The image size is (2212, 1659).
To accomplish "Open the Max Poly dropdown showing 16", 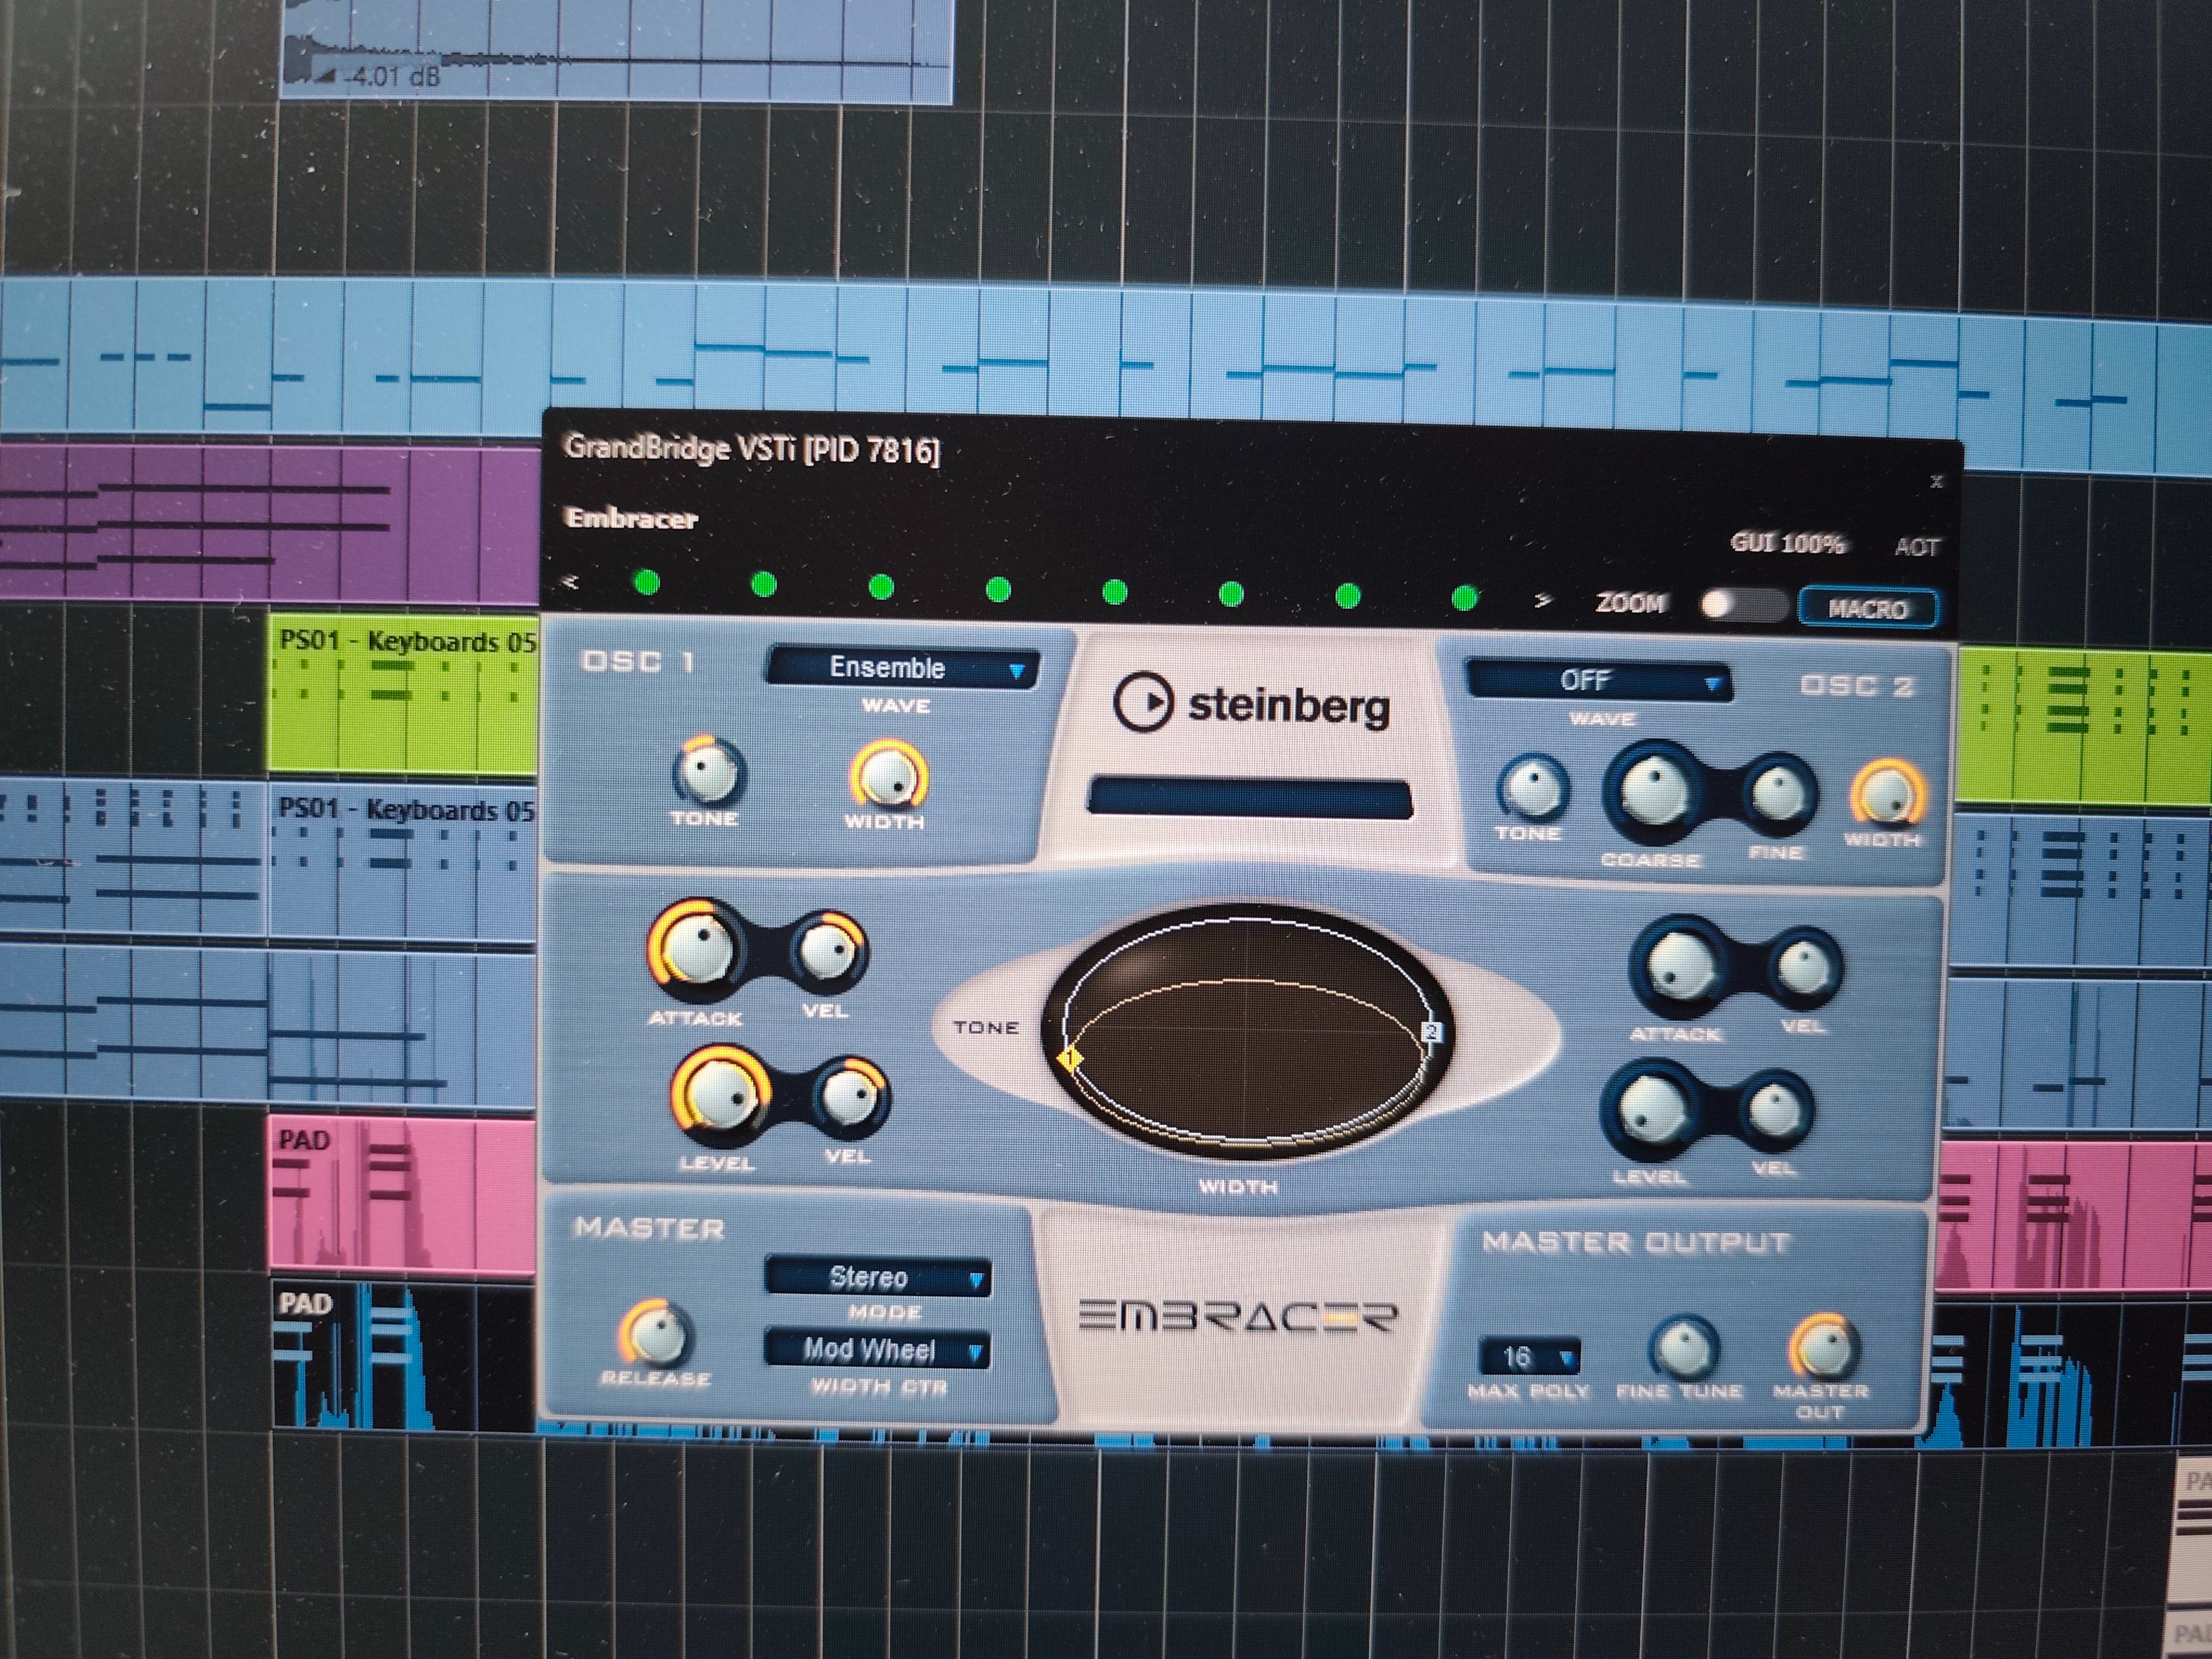I will point(1529,1357).
